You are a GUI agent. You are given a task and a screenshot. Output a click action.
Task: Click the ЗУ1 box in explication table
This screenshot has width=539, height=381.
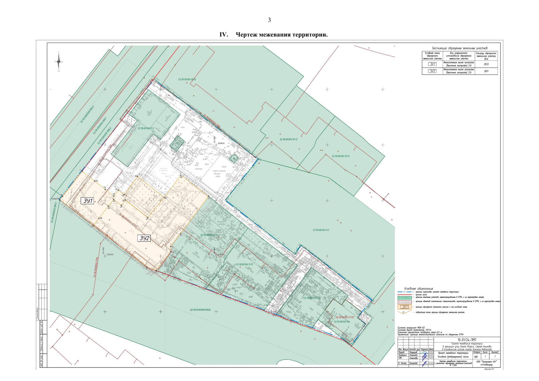pos(432,64)
